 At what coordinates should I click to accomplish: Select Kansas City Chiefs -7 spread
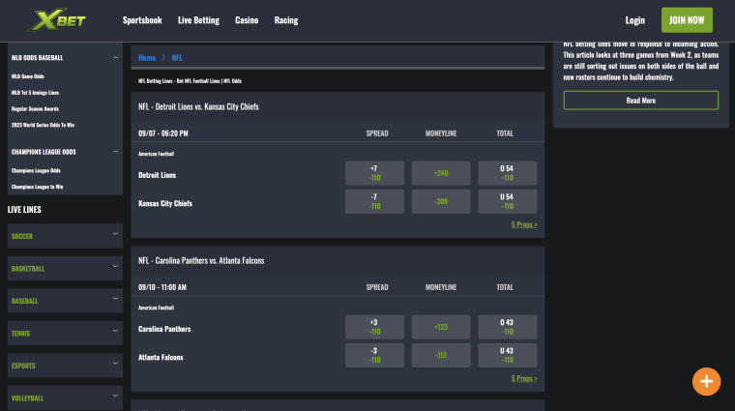(x=374, y=201)
